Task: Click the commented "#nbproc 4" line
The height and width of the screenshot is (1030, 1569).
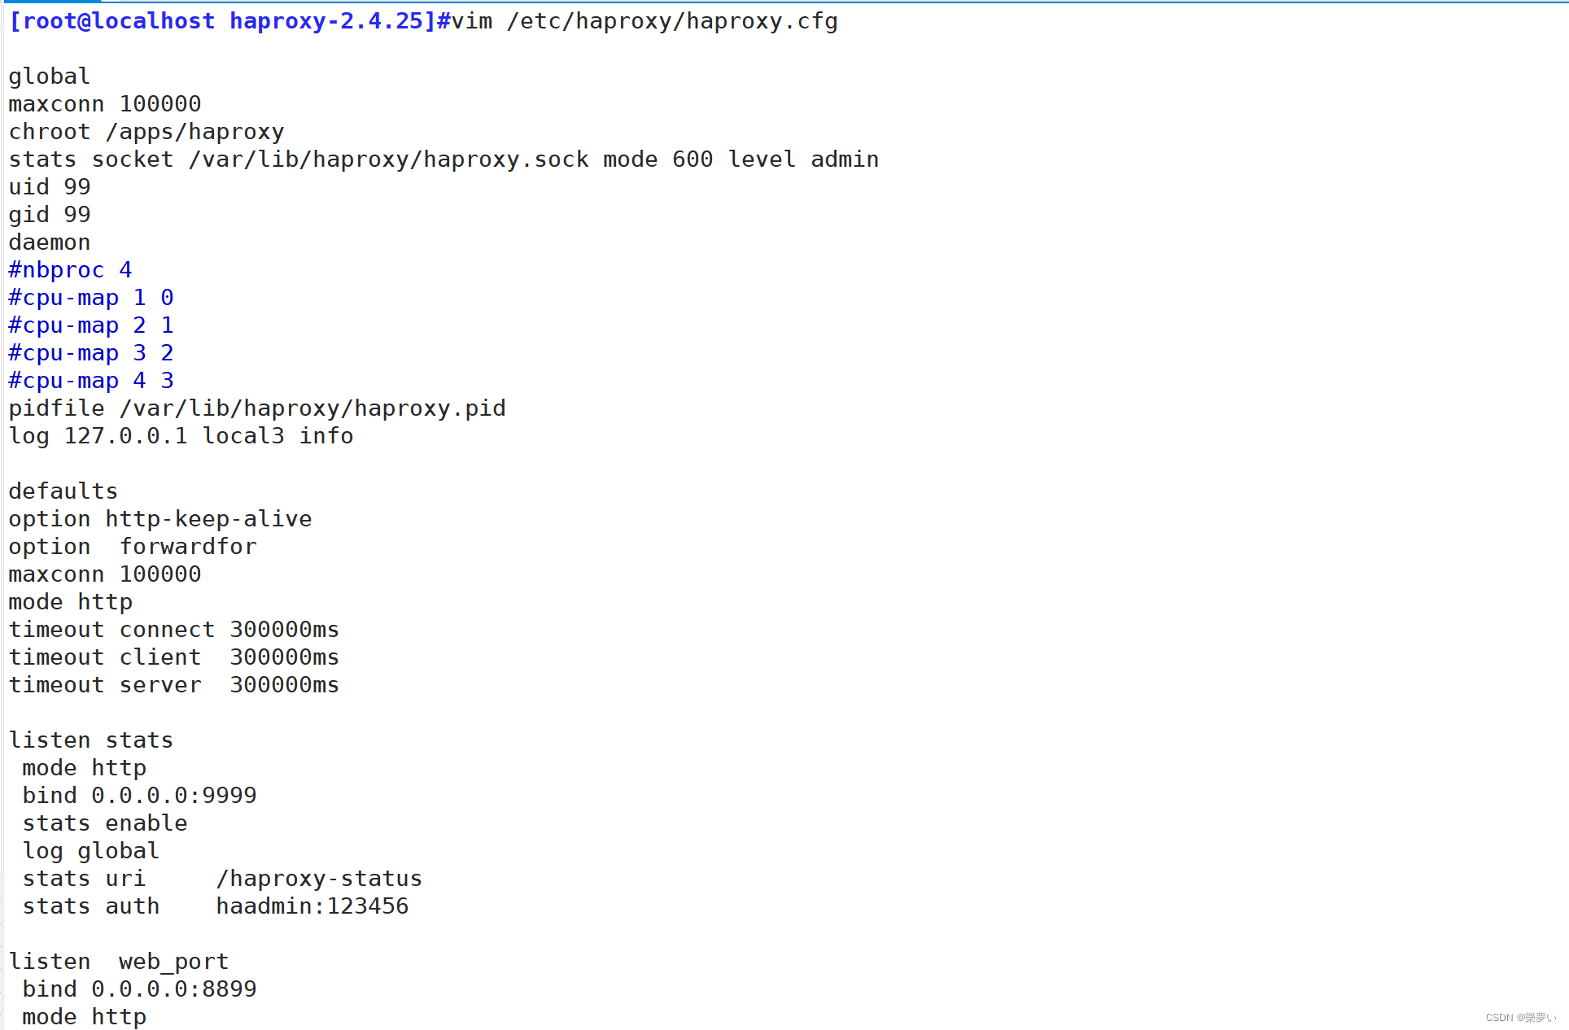Action: [69, 269]
